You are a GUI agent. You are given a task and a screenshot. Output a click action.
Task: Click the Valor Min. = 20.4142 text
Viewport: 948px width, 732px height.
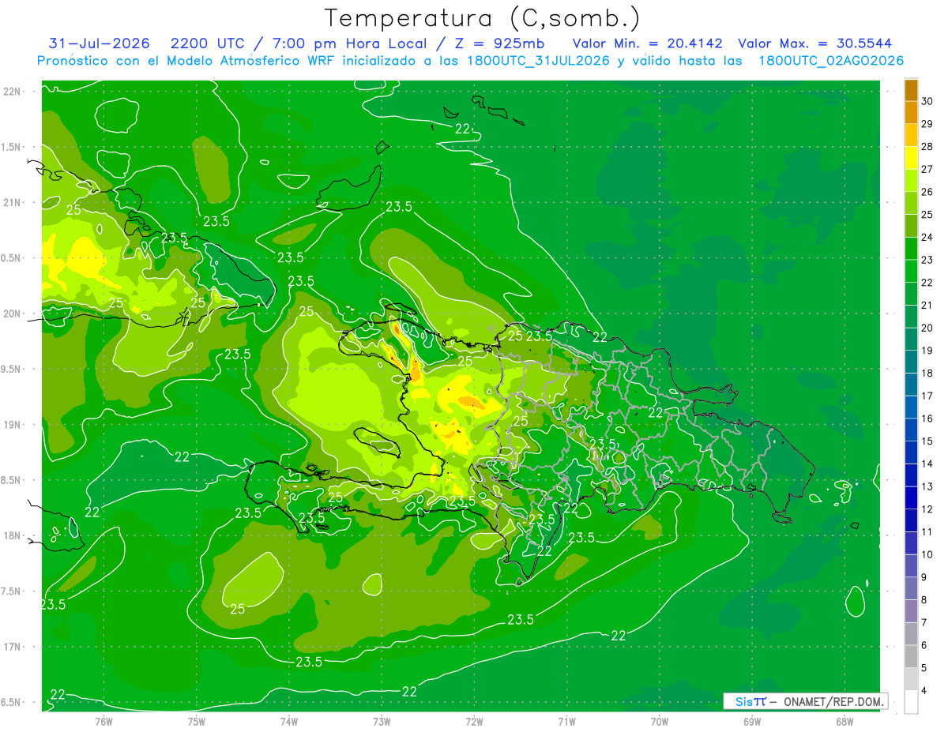(x=647, y=43)
